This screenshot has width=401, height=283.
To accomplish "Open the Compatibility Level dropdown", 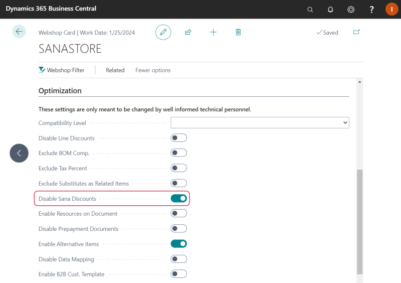I will [x=260, y=122].
